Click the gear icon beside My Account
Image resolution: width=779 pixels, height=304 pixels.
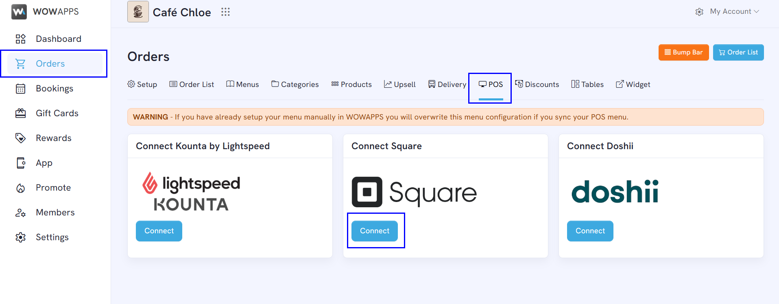tap(699, 12)
